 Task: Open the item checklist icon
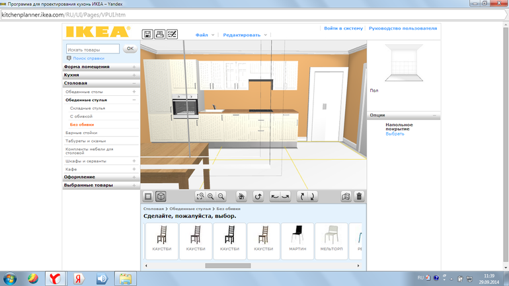[x=172, y=34]
